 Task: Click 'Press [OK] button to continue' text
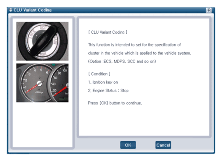(115, 103)
